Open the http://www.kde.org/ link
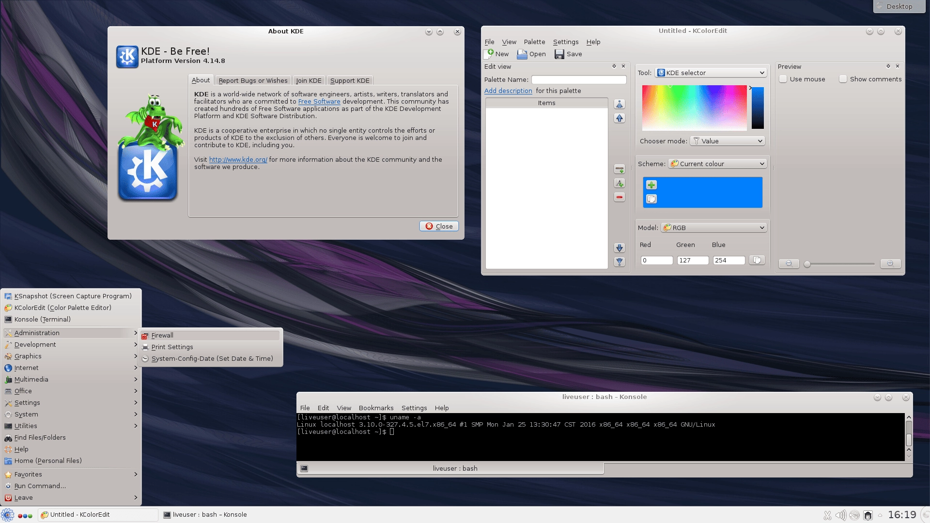 coord(238,160)
